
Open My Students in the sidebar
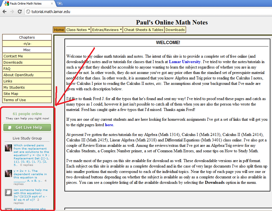(x=27, y=87)
